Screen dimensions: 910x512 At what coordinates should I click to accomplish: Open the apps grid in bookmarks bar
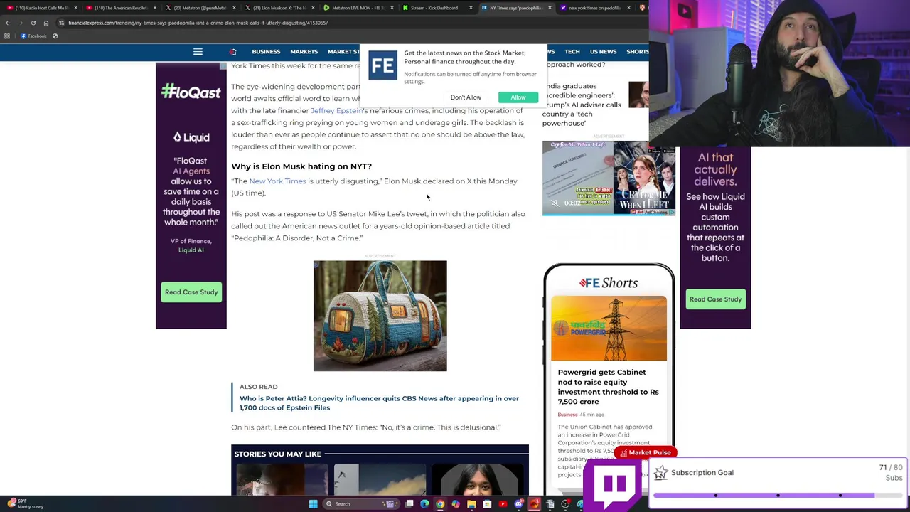(7, 36)
